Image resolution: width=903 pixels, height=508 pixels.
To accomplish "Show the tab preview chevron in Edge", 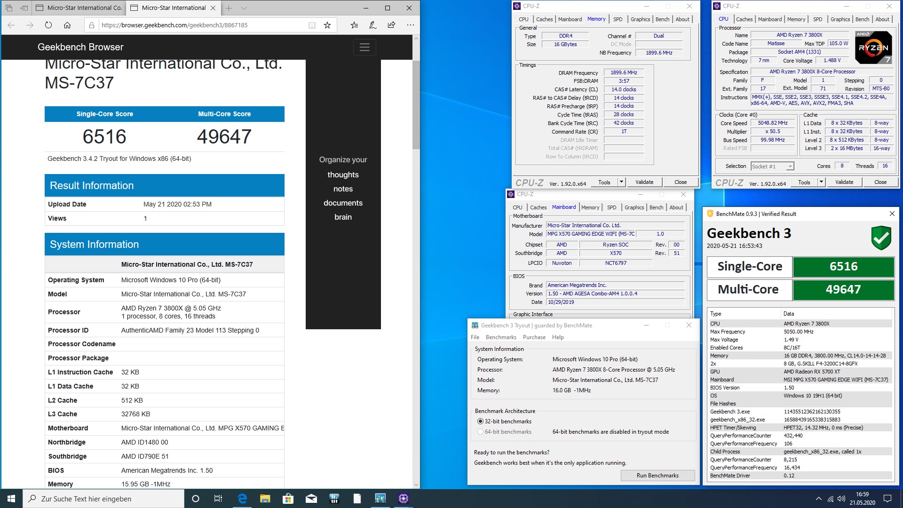I will [244, 8].
